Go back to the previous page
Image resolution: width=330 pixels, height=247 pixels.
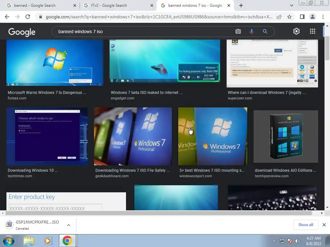(7, 17)
